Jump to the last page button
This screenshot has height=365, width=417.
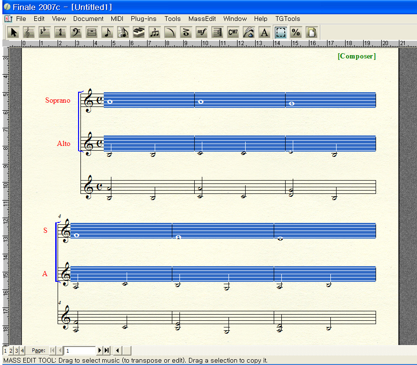[107, 351]
